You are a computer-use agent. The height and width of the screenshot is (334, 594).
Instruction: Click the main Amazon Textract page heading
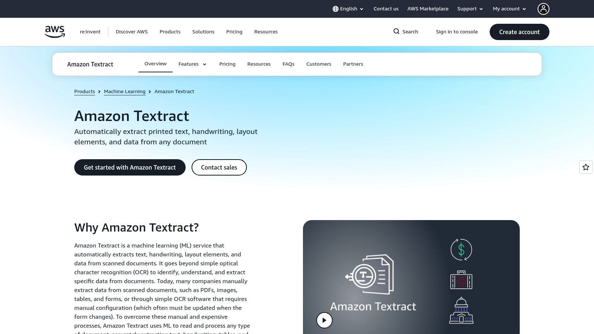click(x=132, y=116)
